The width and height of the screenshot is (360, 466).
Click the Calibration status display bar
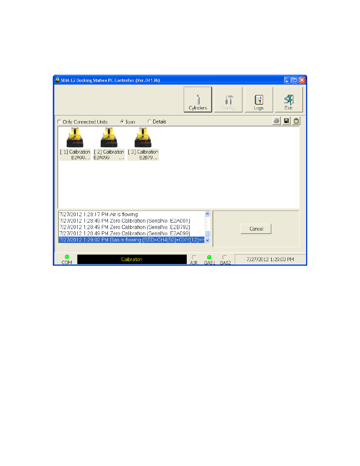click(x=132, y=259)
